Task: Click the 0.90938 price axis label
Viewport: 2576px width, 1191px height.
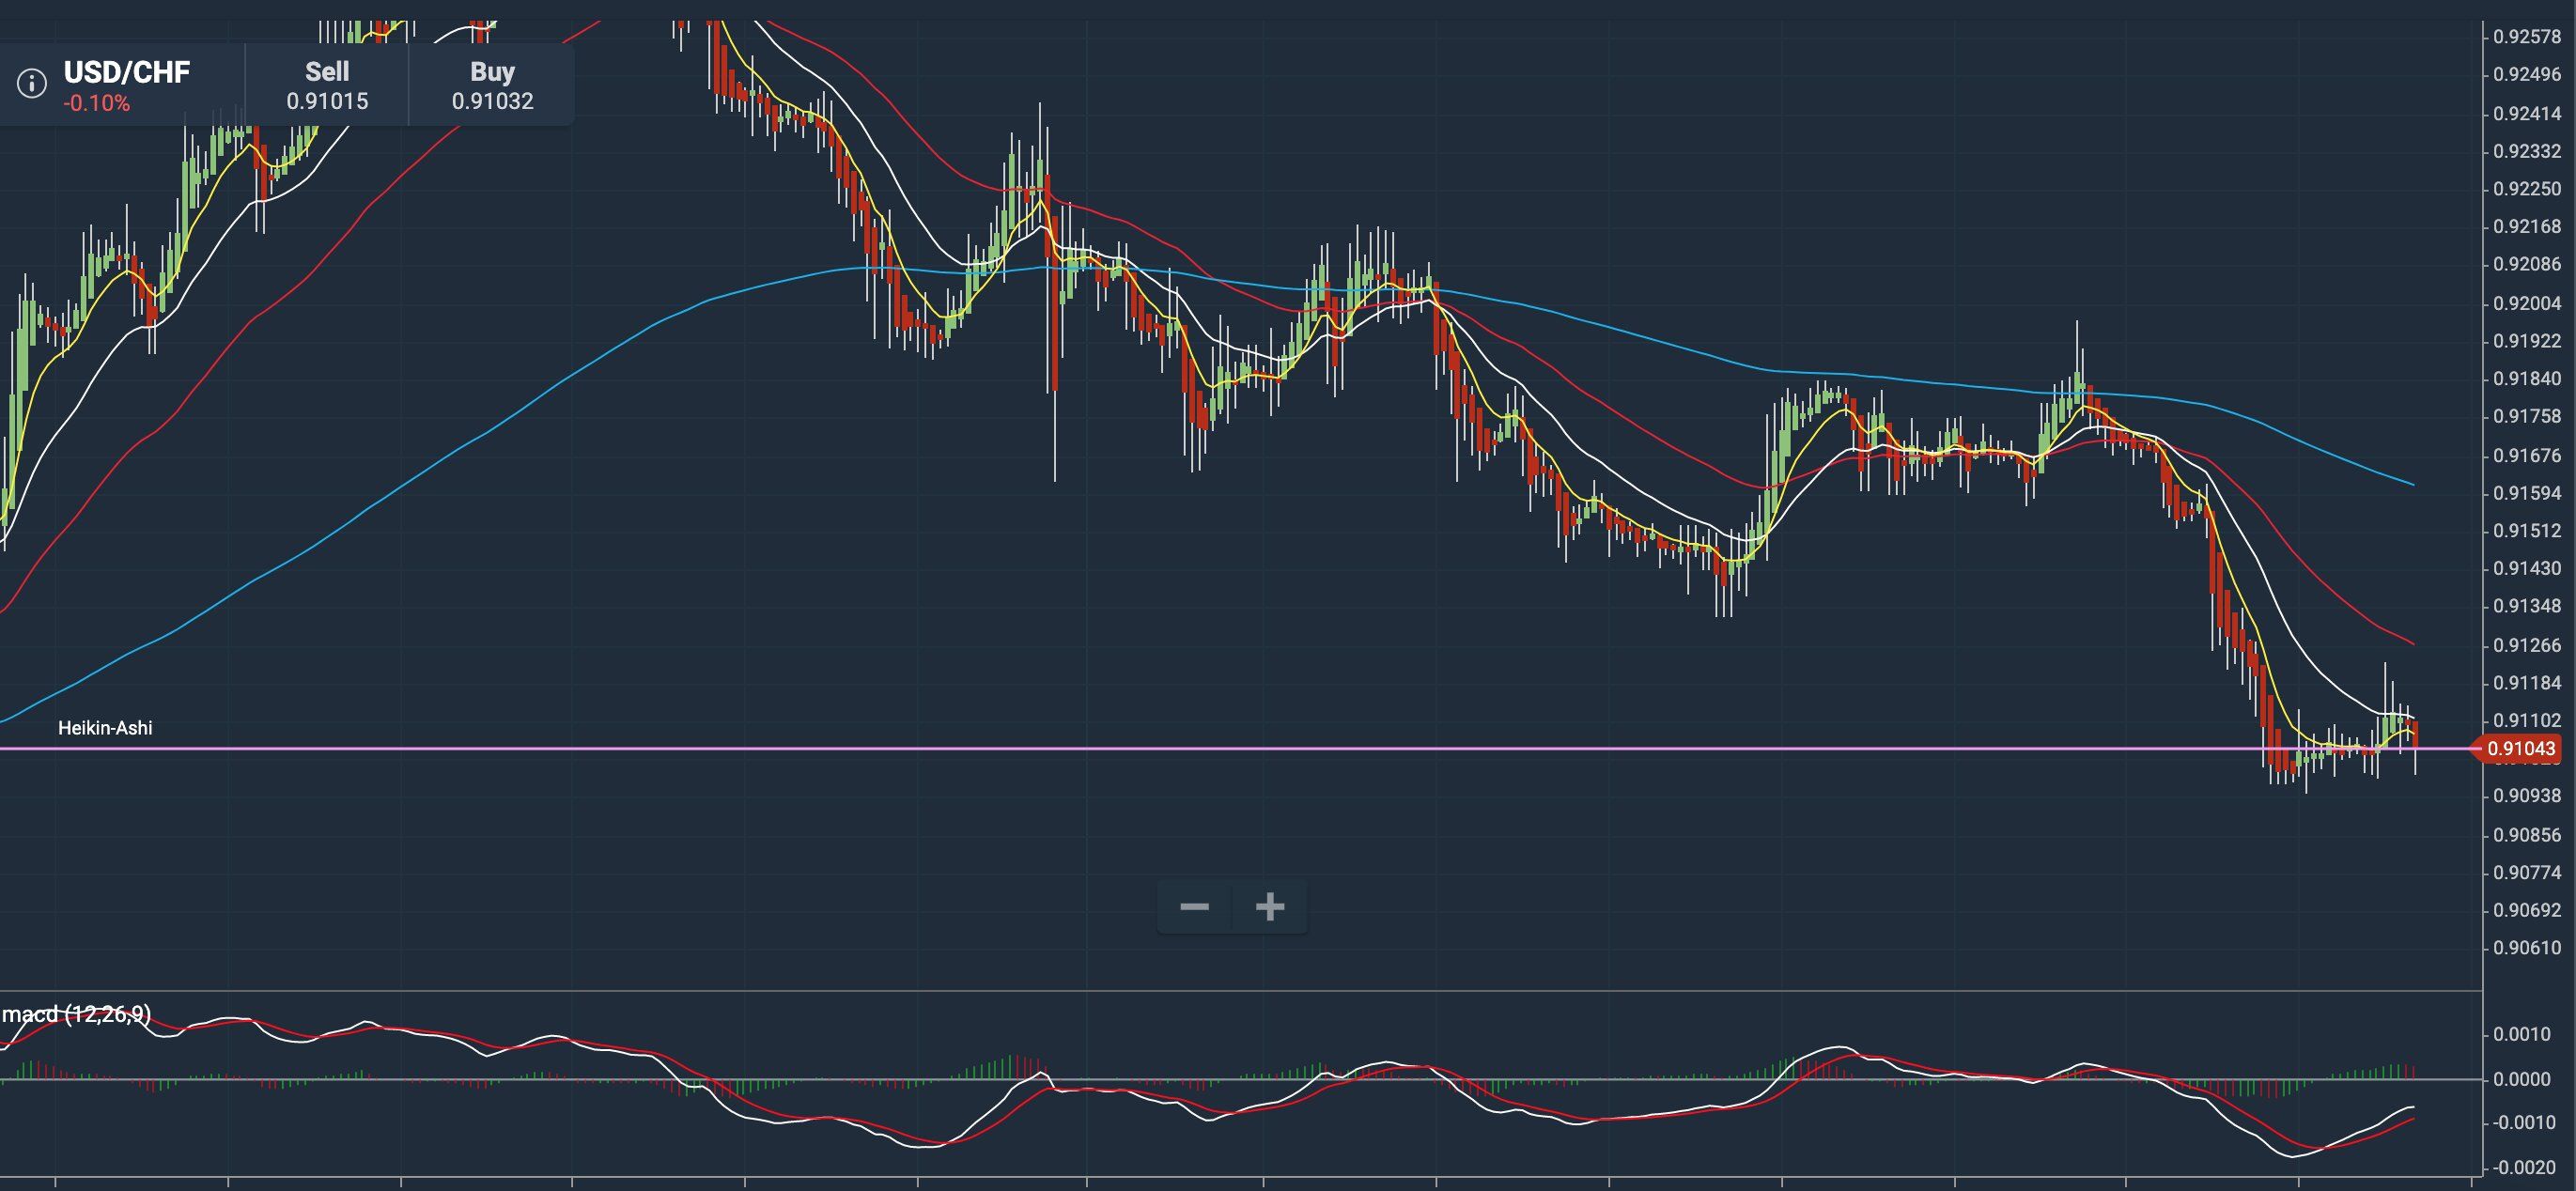Action: 2527,795
